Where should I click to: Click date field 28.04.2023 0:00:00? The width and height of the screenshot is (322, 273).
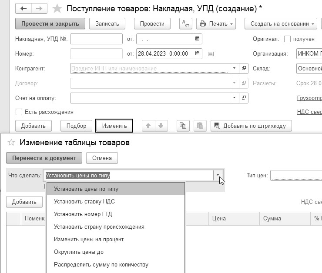(164, 53)
